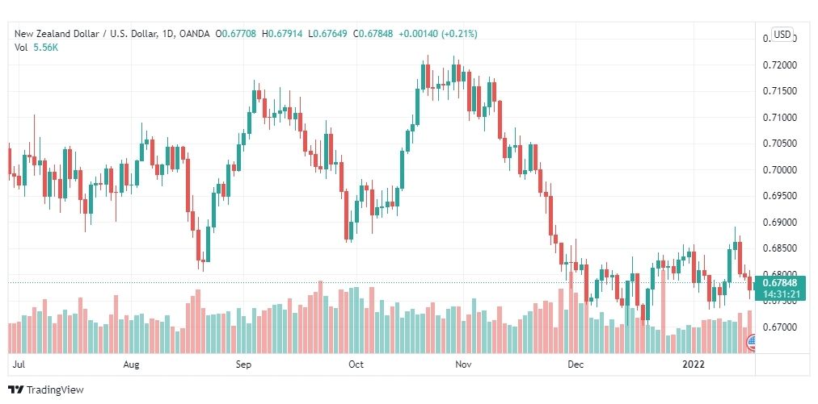Click the US flag economic event icon
Screen dimensions: 818x404
[x=752, y=343]
